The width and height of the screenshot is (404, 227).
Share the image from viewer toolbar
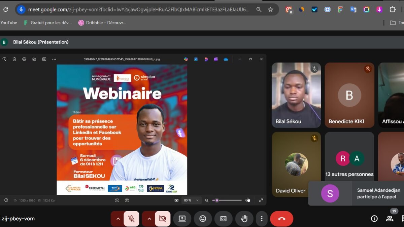click(34, 59)
